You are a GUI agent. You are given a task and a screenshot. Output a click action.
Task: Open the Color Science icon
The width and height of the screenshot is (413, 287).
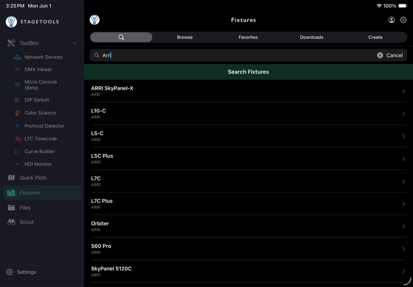[18, 113]
